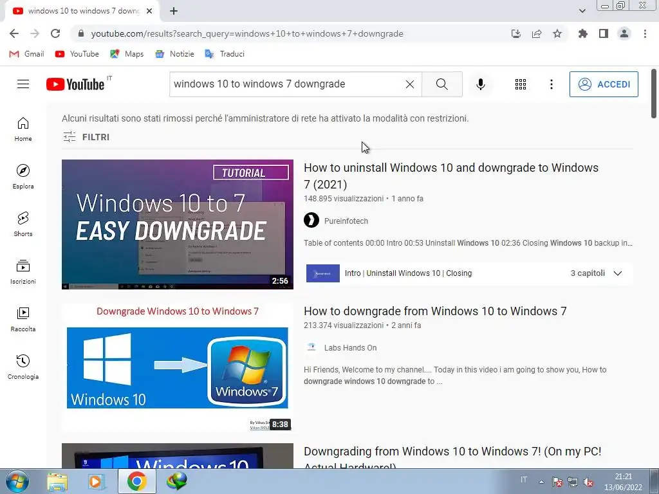This screenshot has width=659, height=494.
Task: Open Raccolta in sidebar
Action: pos(23,319)
